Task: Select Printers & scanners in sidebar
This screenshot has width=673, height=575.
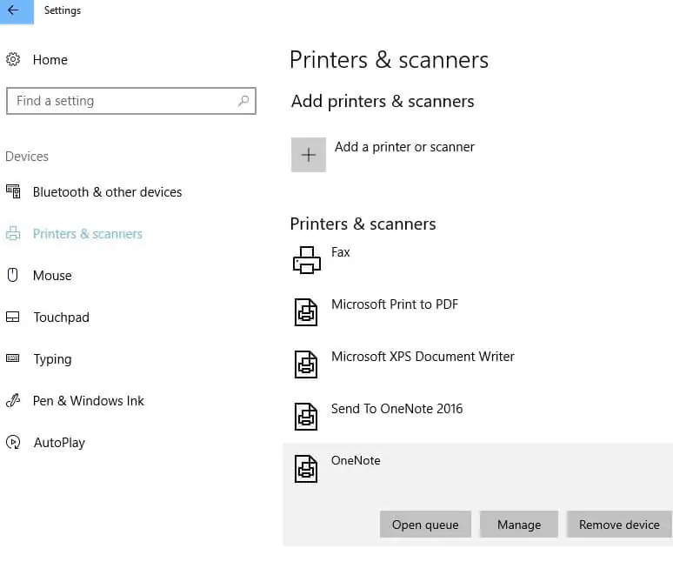Action: coord(87,234)
